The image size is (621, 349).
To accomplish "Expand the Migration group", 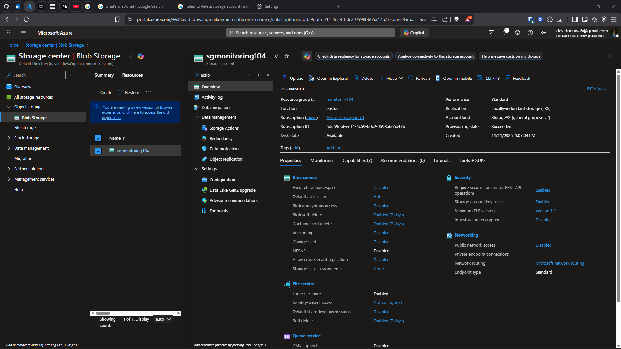I will (9, 158).
